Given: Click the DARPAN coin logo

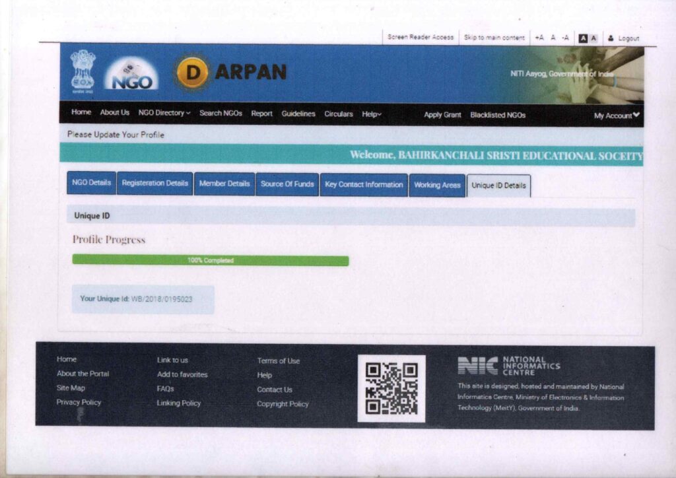Looking at the screenshot, I should (x=193, y=73).
